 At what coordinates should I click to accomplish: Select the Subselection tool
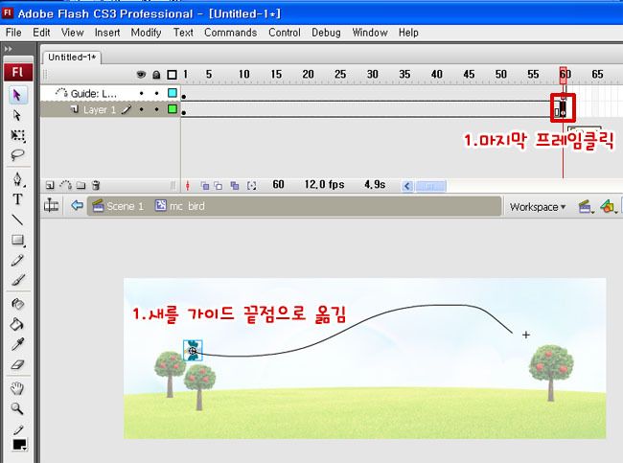tap(17, 115)
